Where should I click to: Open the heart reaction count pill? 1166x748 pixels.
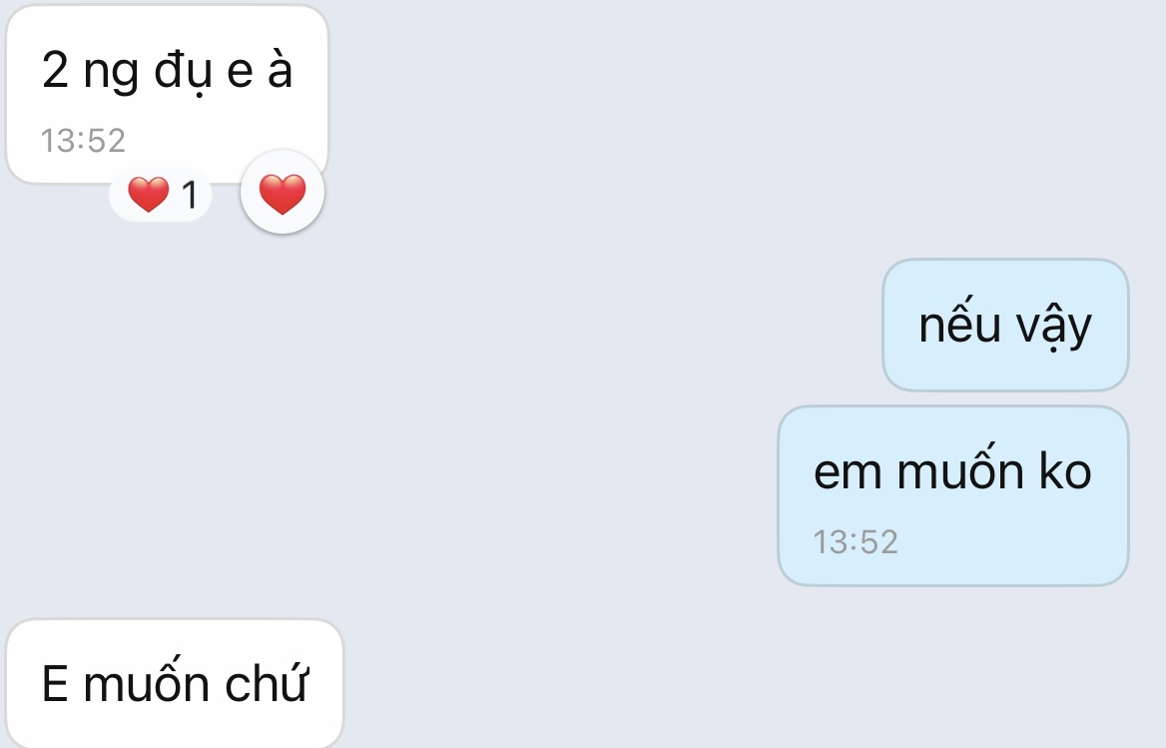coord(161,195)
